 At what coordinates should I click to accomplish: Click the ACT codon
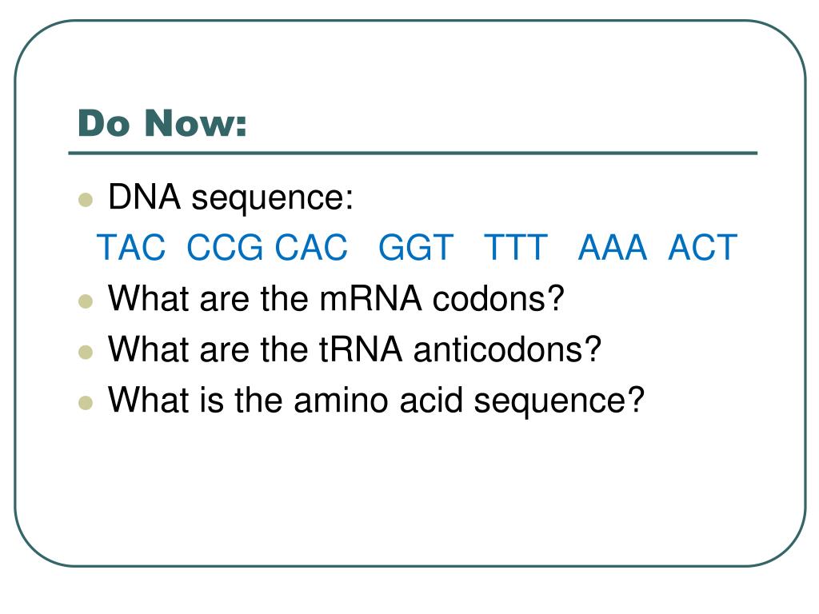click(x=702, y=248)
